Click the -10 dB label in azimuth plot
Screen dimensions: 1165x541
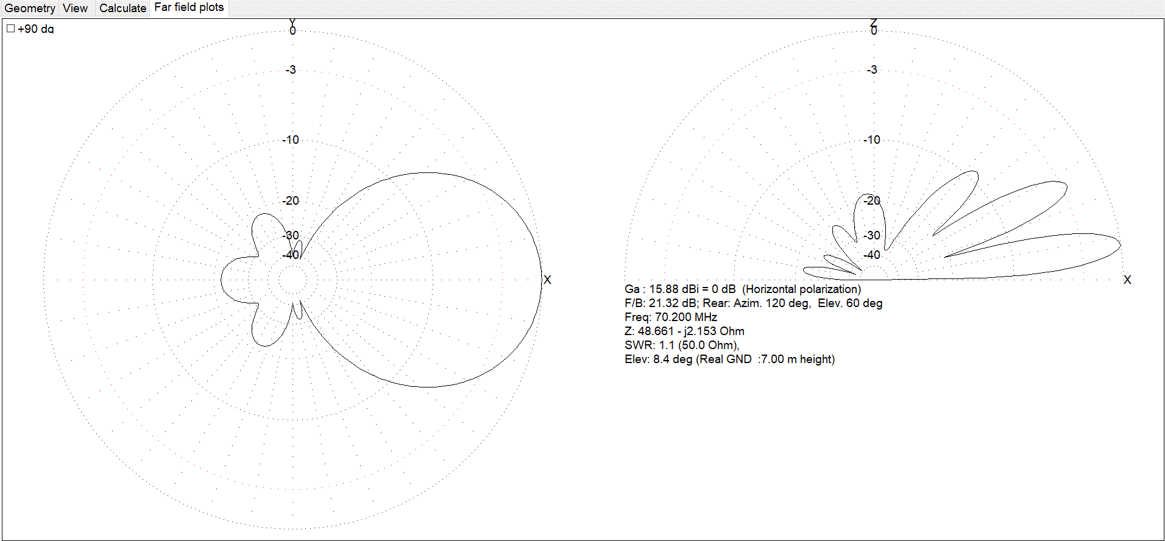[x=291, y=140]
